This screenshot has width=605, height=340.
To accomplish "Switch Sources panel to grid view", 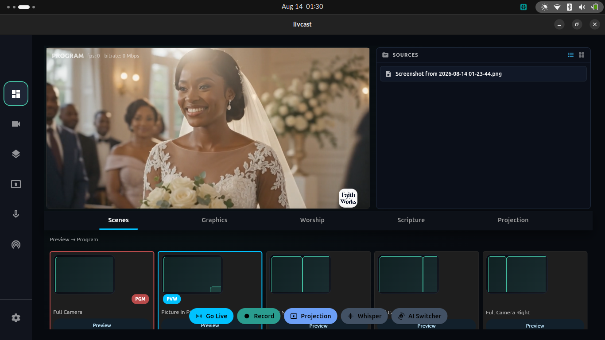I will coord(582,55).
